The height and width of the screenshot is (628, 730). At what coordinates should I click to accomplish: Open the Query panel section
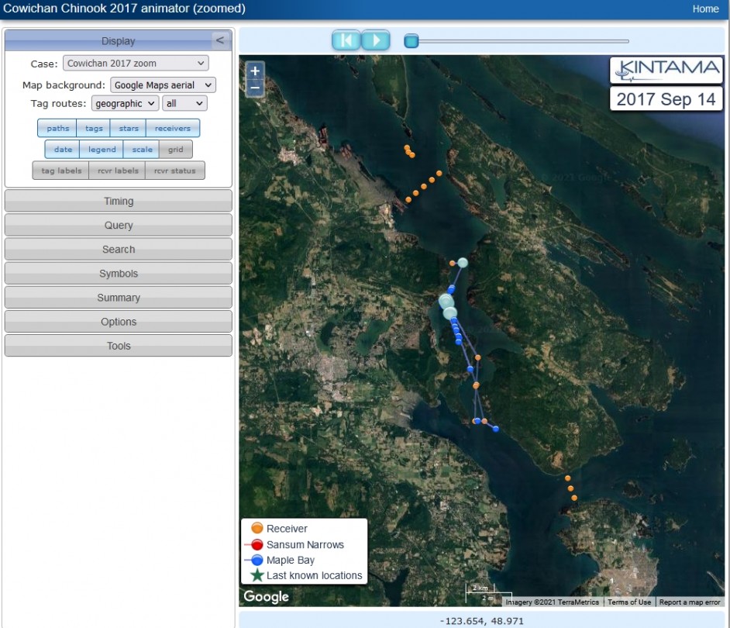[119, 226]
